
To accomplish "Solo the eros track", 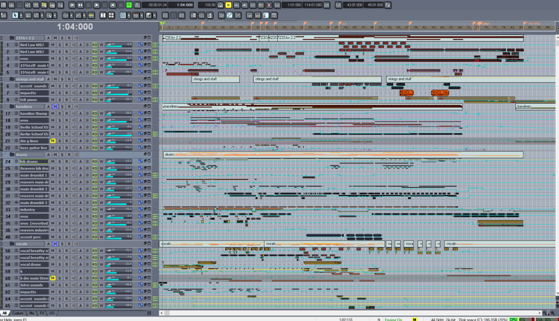I will coord(60,59).
